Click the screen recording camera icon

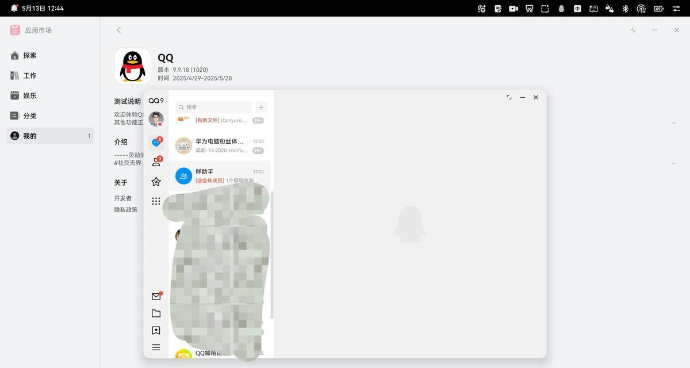[513, 9]
